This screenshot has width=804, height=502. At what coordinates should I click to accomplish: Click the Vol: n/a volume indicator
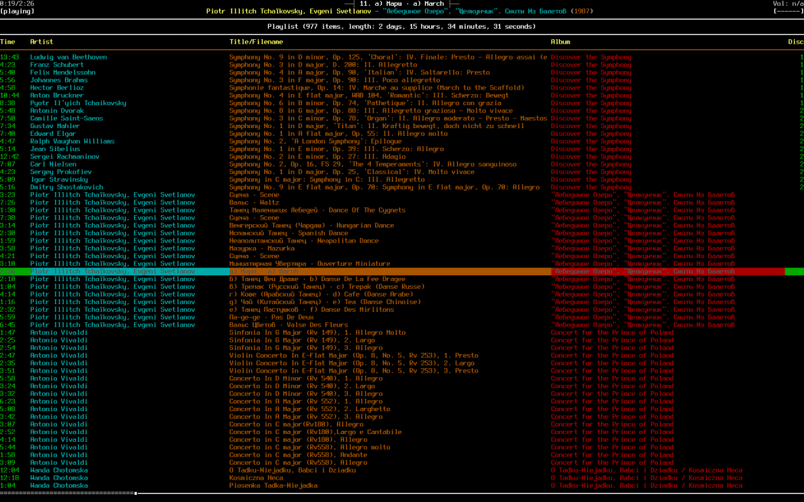788,3
